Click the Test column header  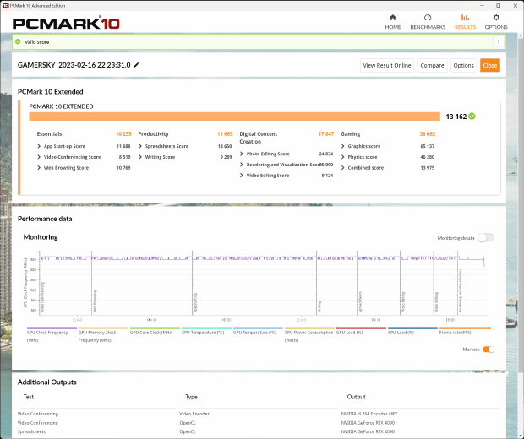click(x=29, y=397)
